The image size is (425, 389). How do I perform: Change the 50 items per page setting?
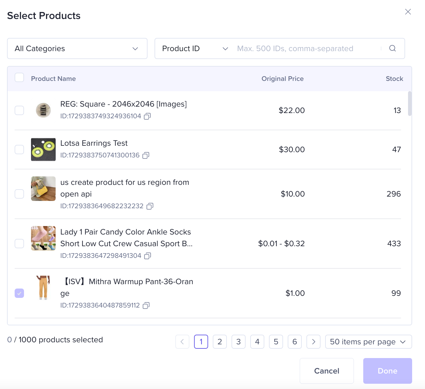(368, 342)
